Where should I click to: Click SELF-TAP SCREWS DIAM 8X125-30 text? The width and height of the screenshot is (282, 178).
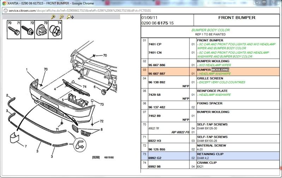point(212,126)
